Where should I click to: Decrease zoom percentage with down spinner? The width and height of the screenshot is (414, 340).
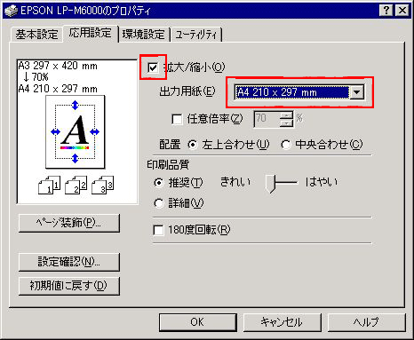(286, 123)
